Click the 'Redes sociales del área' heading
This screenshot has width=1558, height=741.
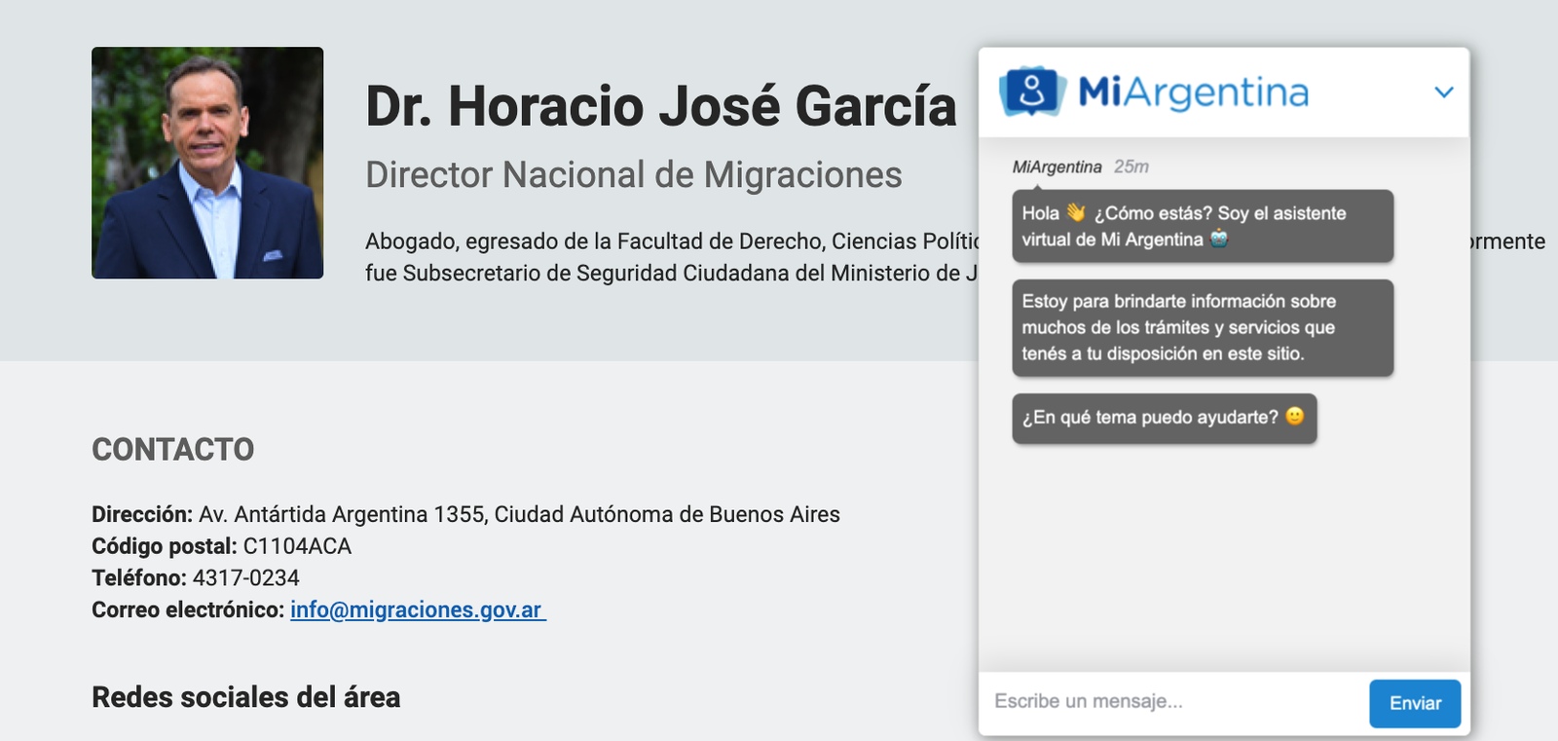pyautogui.click(x=246, y=697)
